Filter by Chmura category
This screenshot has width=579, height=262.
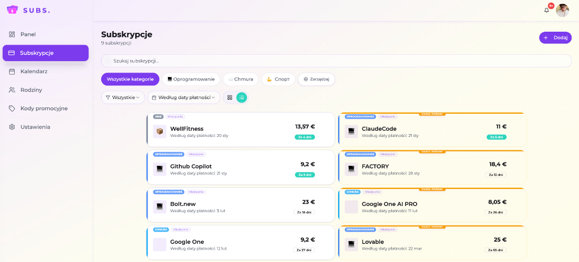coord(241,79)
